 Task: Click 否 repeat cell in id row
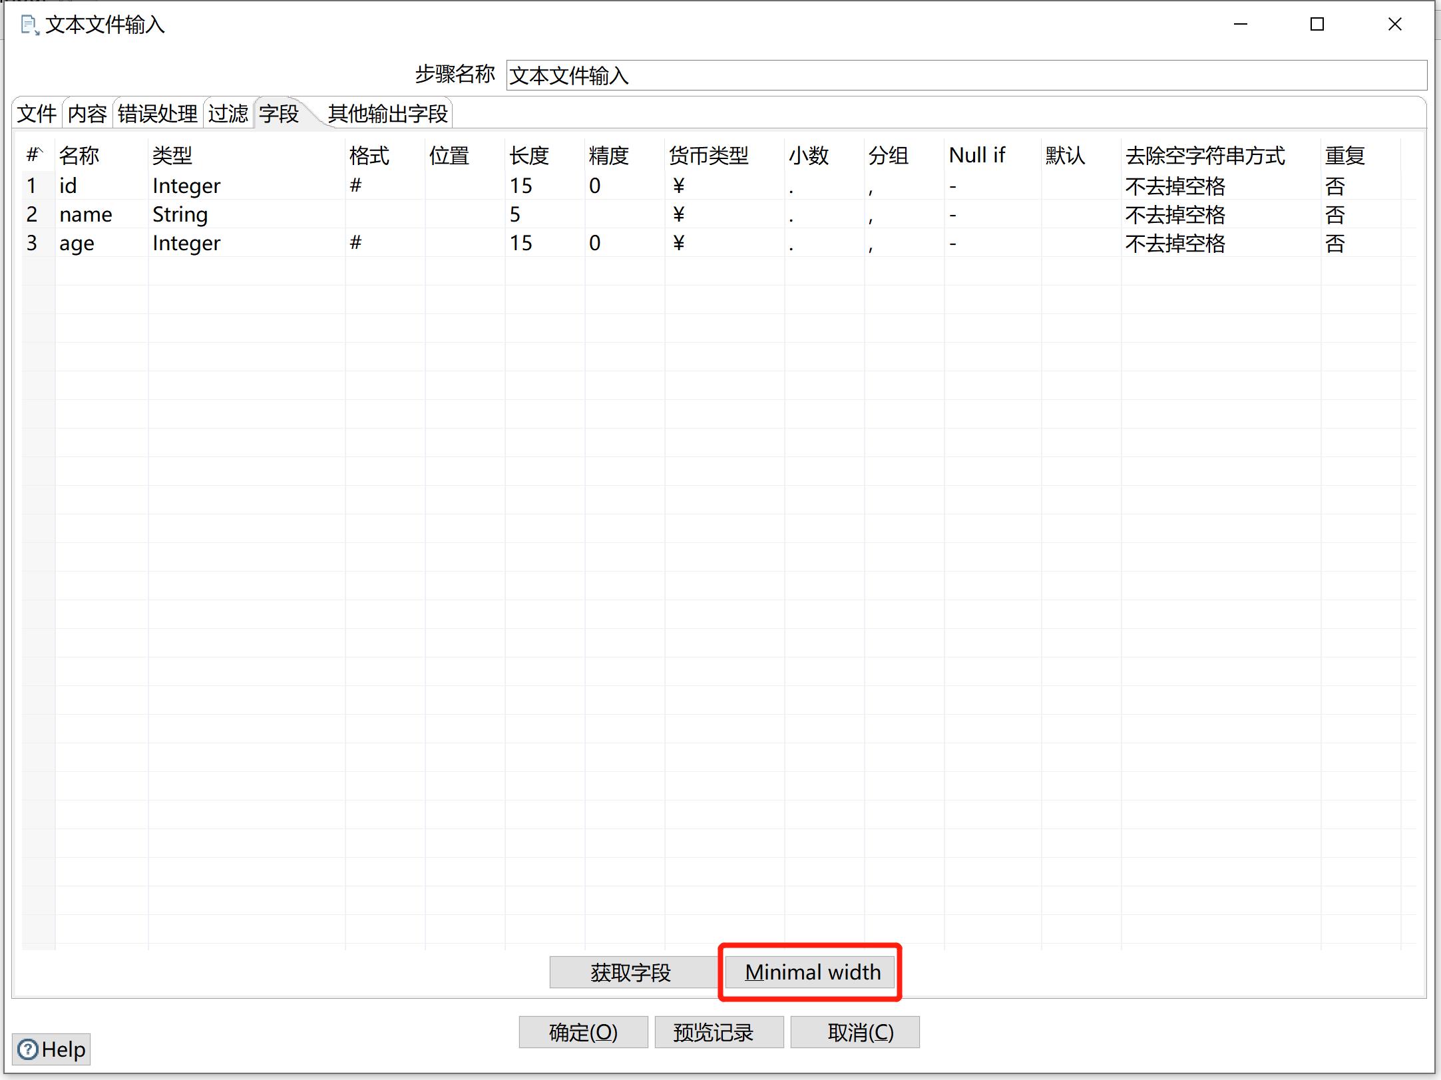1361,186
